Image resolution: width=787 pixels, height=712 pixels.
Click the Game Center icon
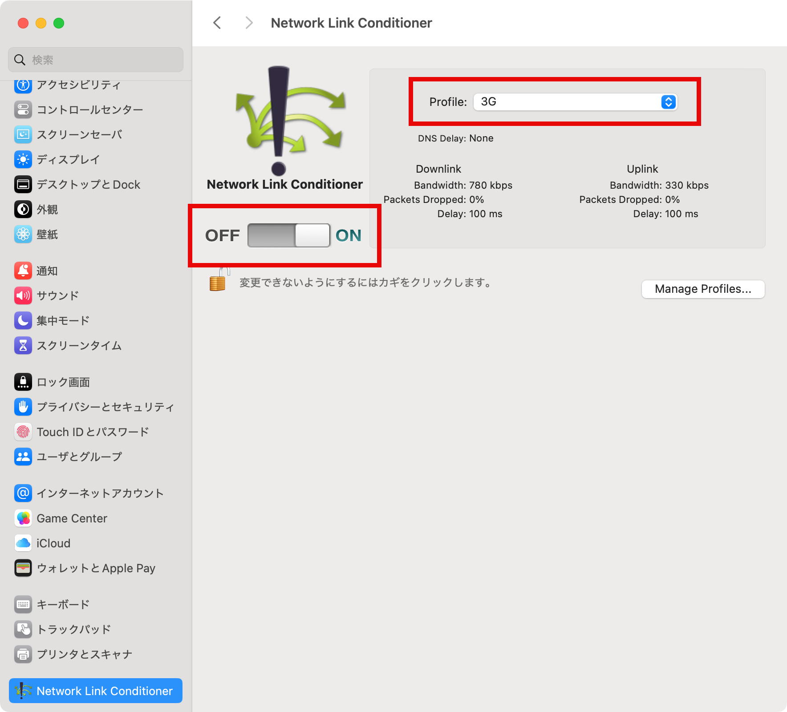23,518
